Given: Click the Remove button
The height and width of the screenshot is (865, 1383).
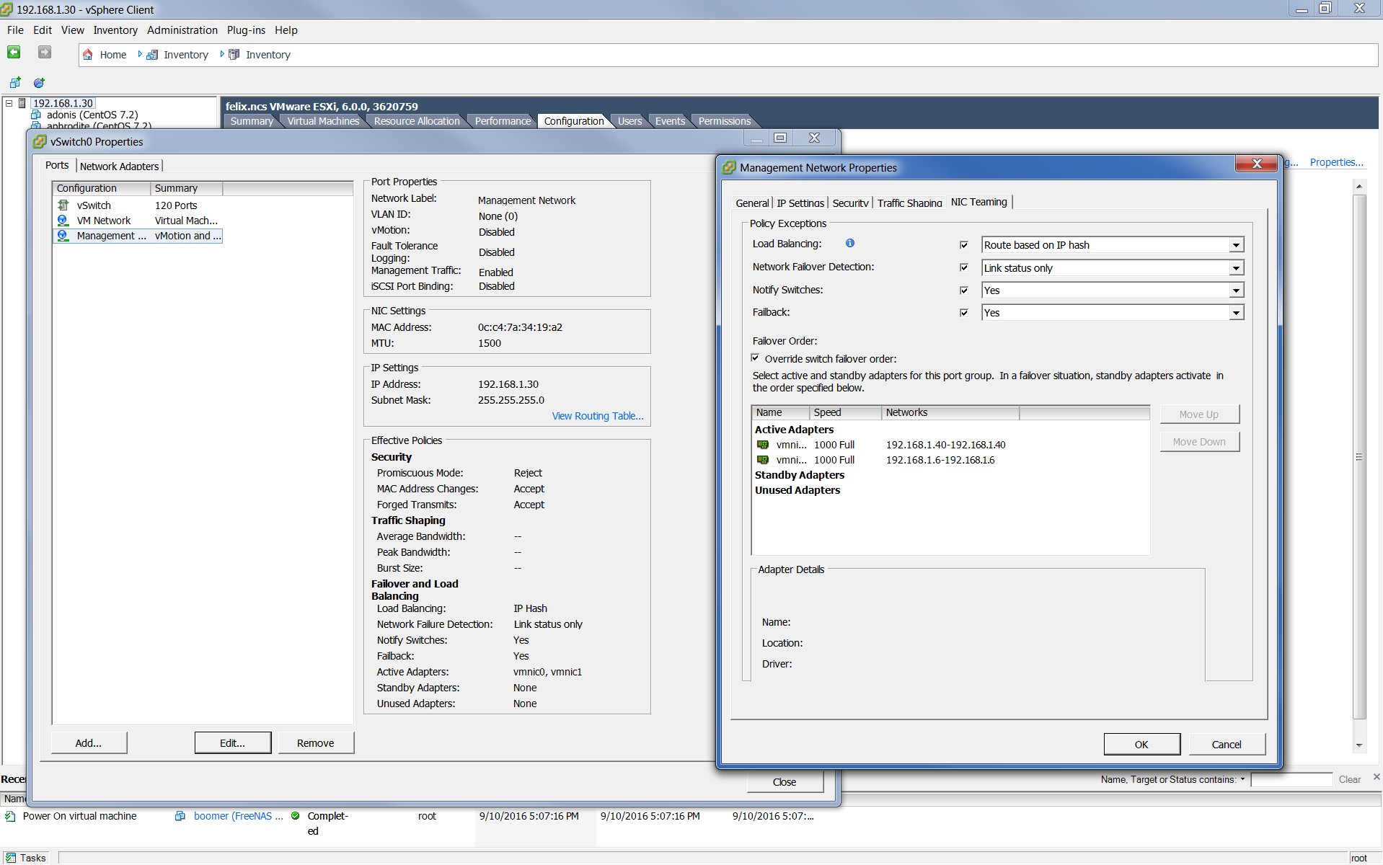Looking at the screenshot, I should 316,743.
